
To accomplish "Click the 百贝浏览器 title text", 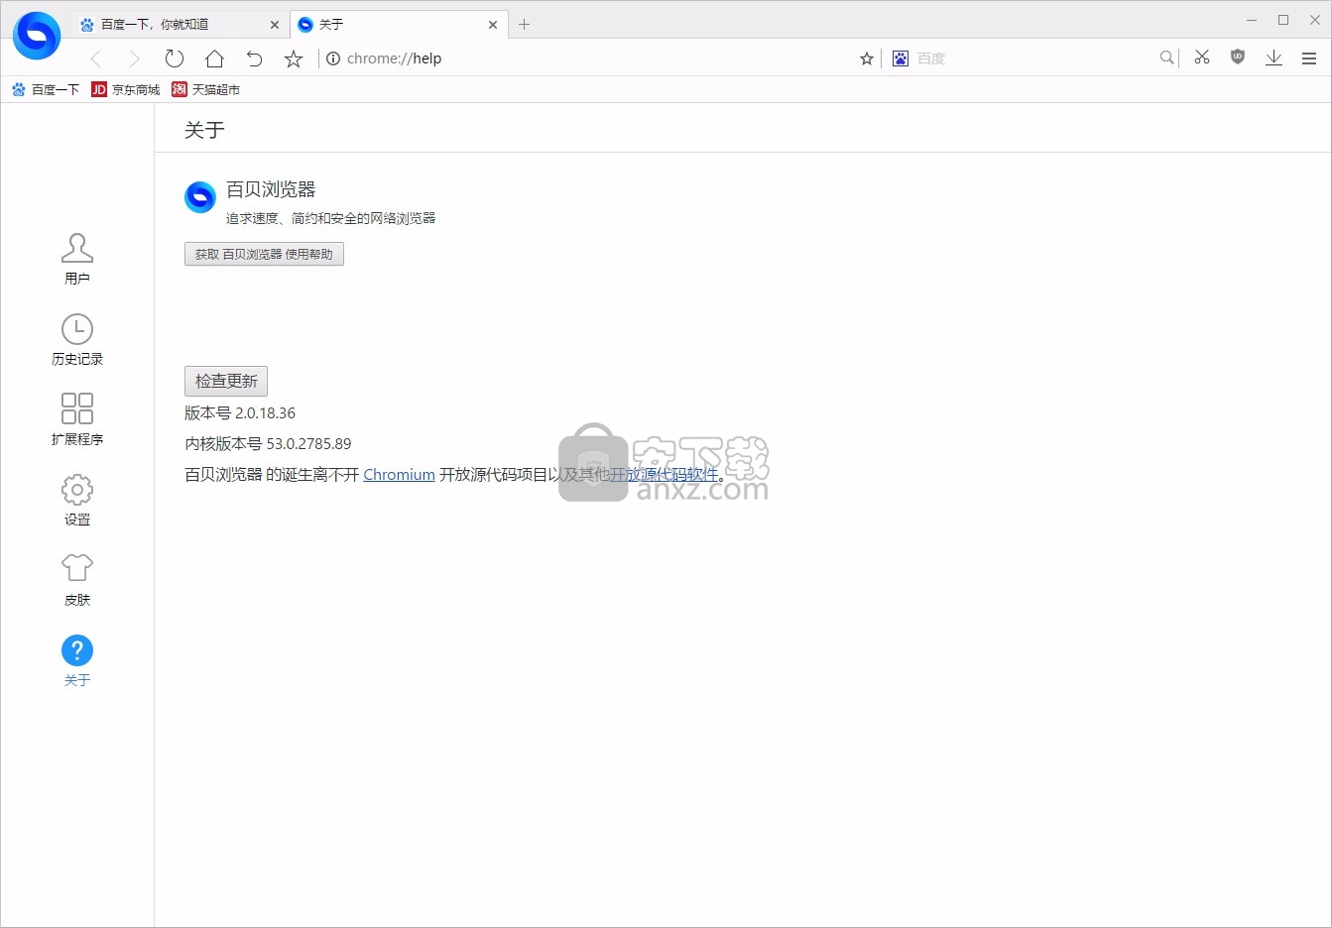I will point(271,189).
